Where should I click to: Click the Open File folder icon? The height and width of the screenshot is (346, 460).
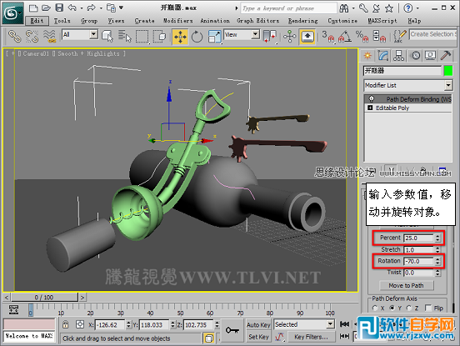coord(46,8)
